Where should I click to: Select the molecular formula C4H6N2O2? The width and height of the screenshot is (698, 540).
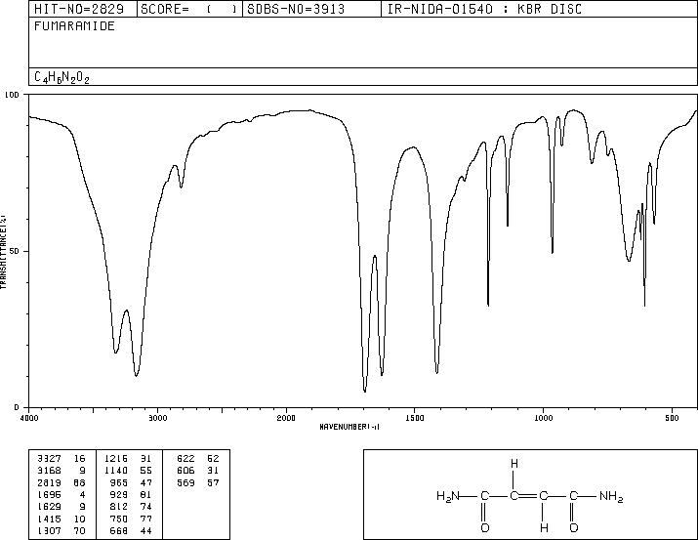click(x=62, y=78)
